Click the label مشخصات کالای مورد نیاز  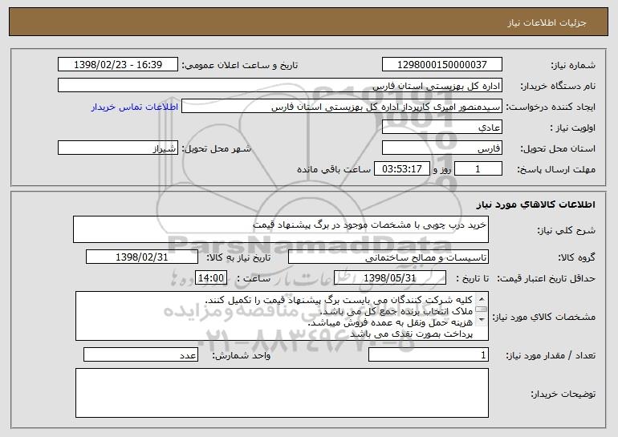click(x=544, y=317)
